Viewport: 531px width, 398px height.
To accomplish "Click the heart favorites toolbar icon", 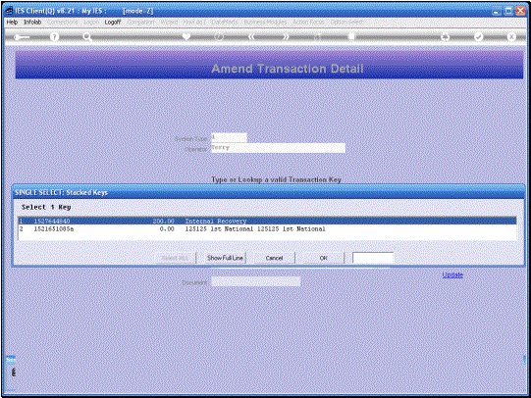I will (x=186, y=36).
